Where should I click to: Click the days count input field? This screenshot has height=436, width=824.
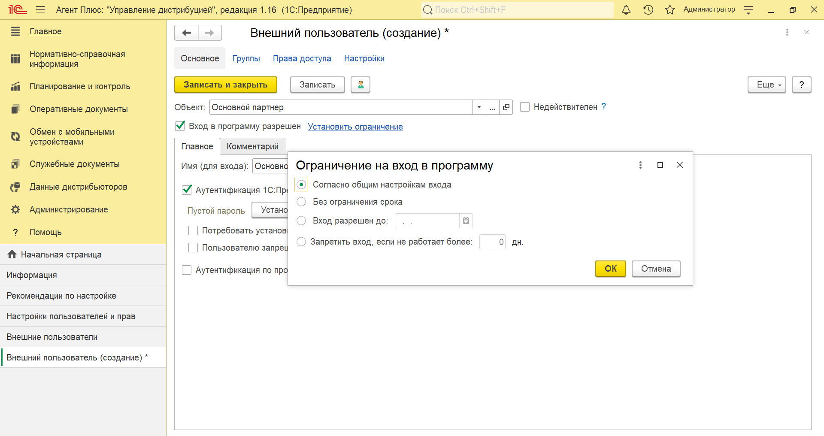(x=492, y=242)
